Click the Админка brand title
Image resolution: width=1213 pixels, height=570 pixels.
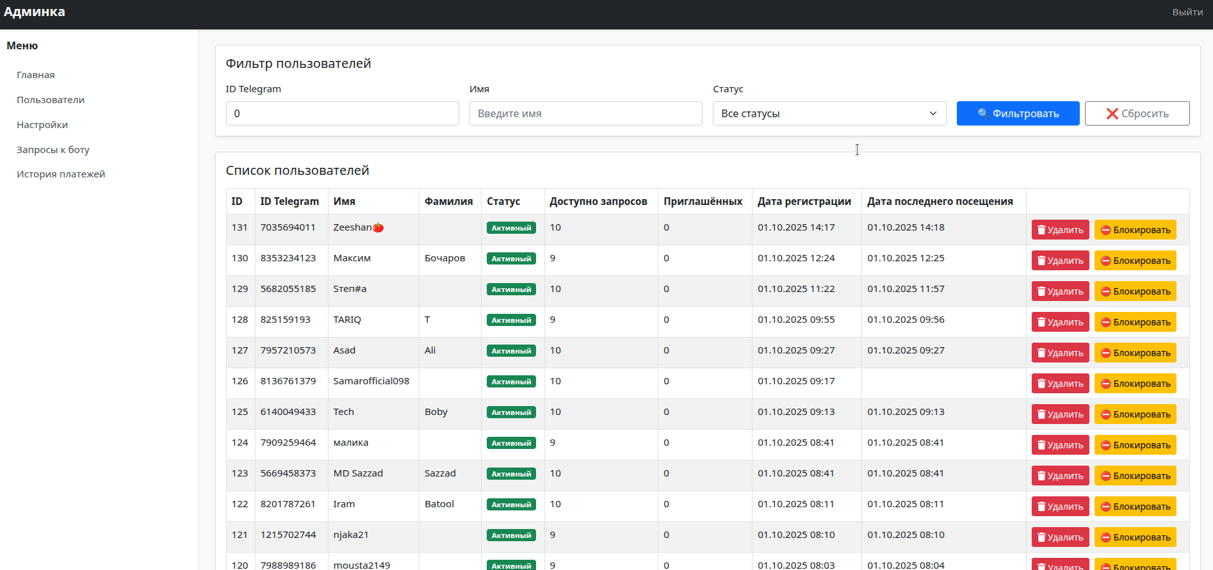(x=35, y=12)
